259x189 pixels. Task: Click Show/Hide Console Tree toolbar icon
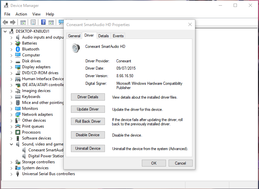(23, 22)
